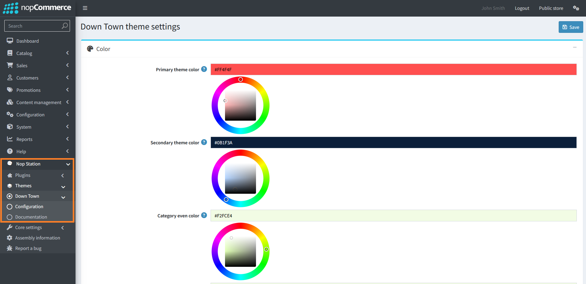The width and height of the screenshot is (586, 284).
Task: Show help tooltip for Category even color
Action: point(204,215)
